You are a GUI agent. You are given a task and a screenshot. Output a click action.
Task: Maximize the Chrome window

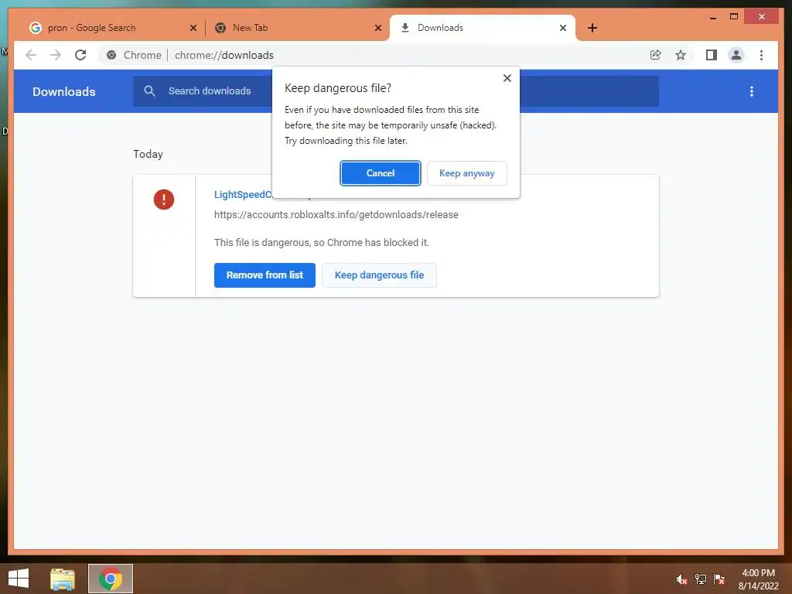pos(734,17)
